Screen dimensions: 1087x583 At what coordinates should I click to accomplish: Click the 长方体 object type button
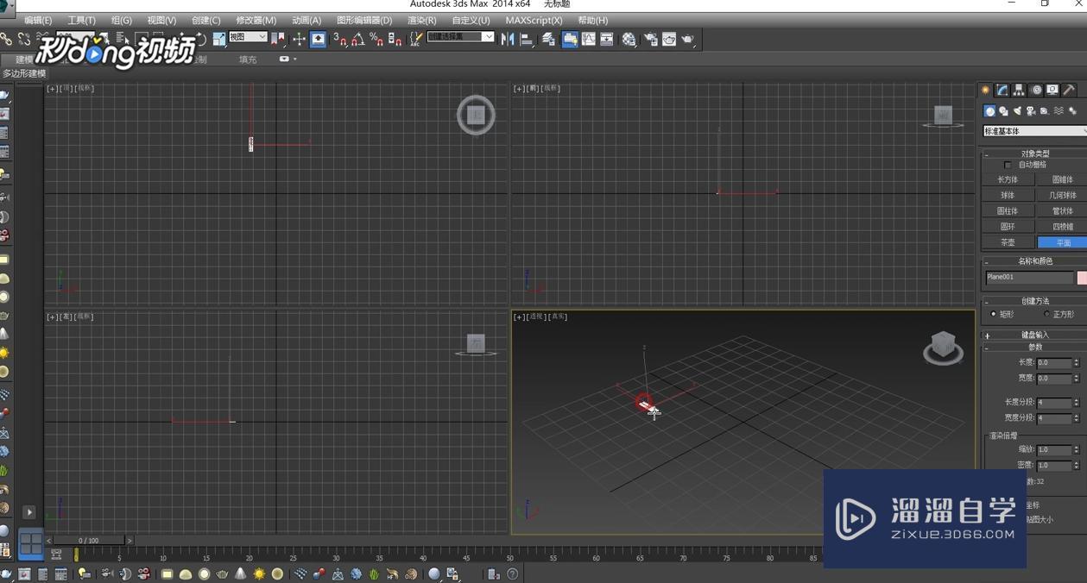coord(1008,179)
